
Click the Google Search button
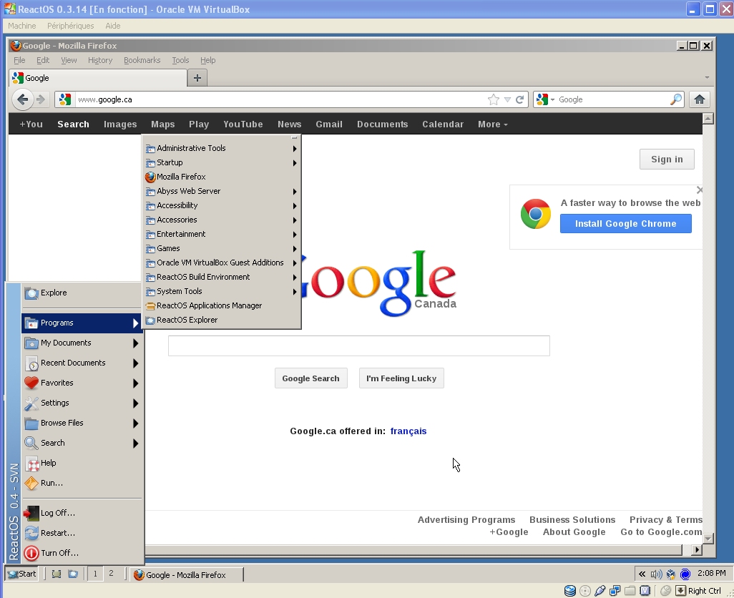point(310,378)
